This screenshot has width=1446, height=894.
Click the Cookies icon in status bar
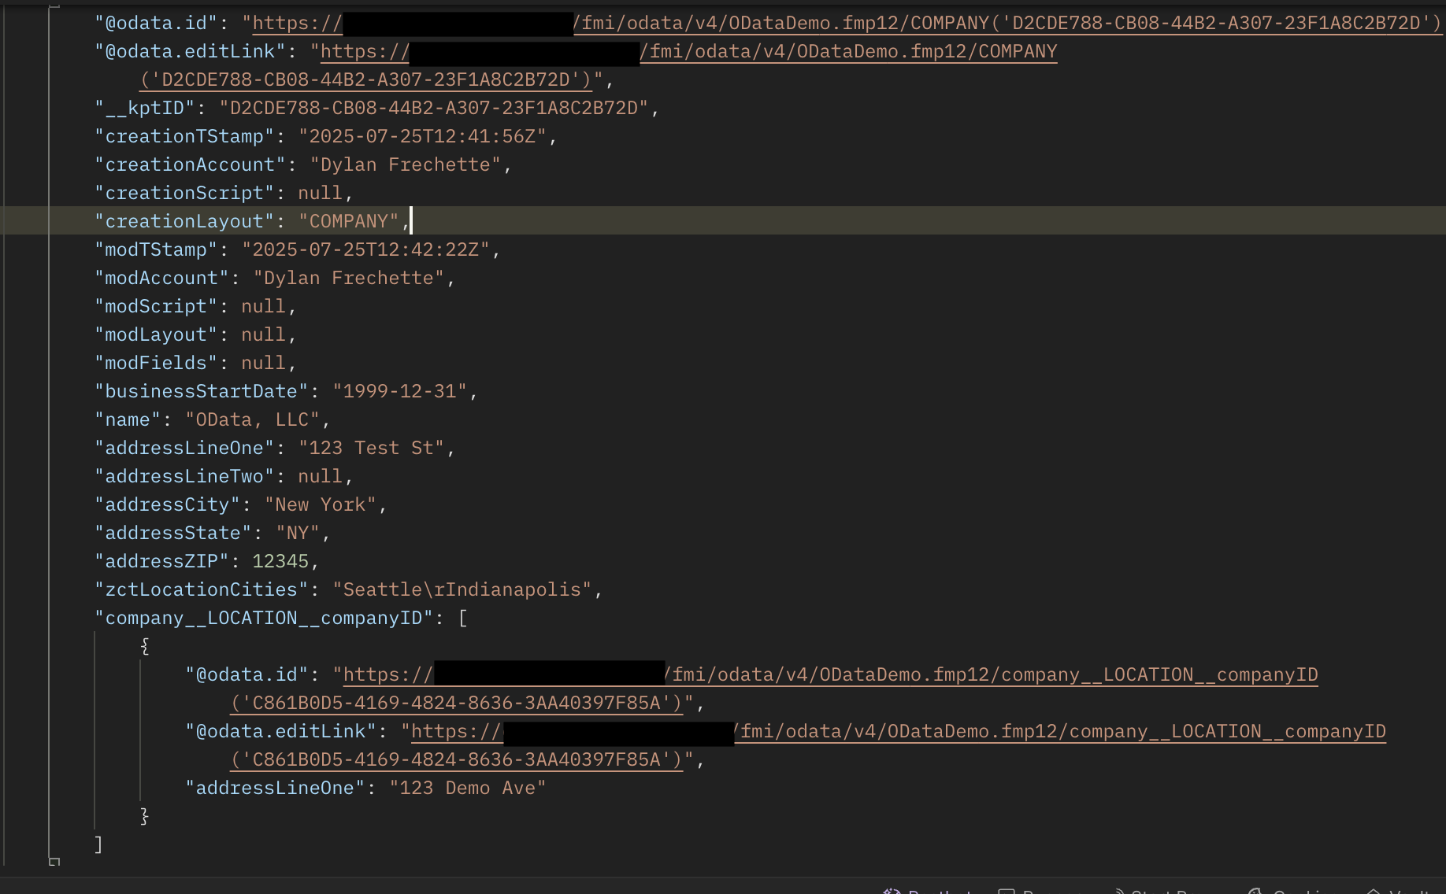point(1255,892)
